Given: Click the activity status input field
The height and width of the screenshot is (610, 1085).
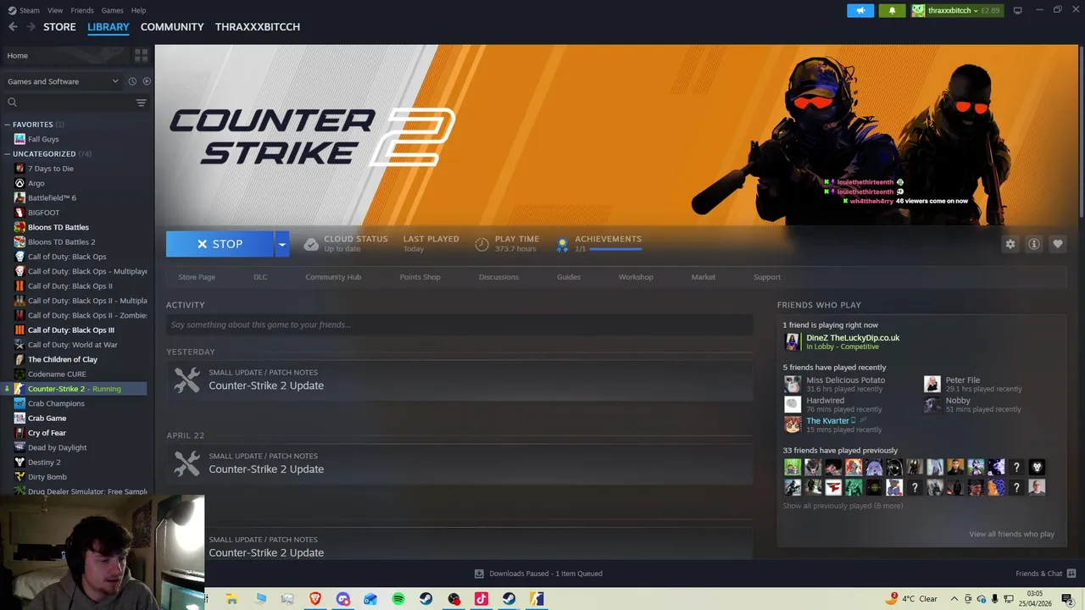Looking at the screenshot, I should click(459, 324).
